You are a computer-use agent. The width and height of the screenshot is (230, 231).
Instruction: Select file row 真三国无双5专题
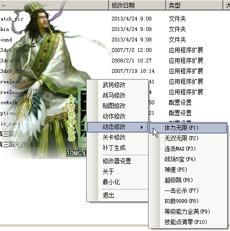[x=20, y=144]
